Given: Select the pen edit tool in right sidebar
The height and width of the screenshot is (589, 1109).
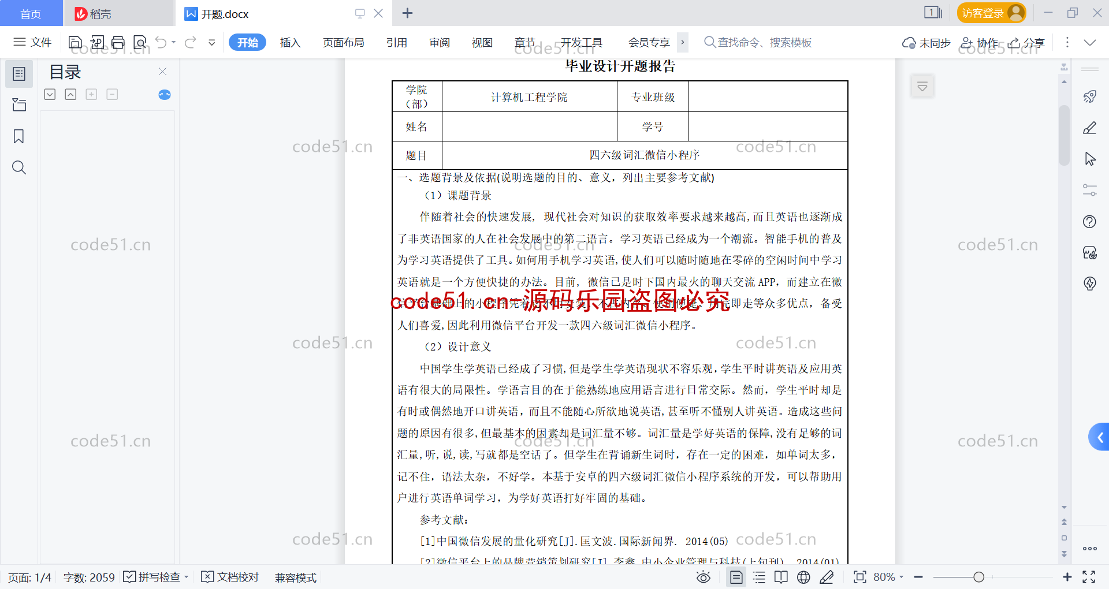Looking at the screenshot, I should (x=1090, y=128).
